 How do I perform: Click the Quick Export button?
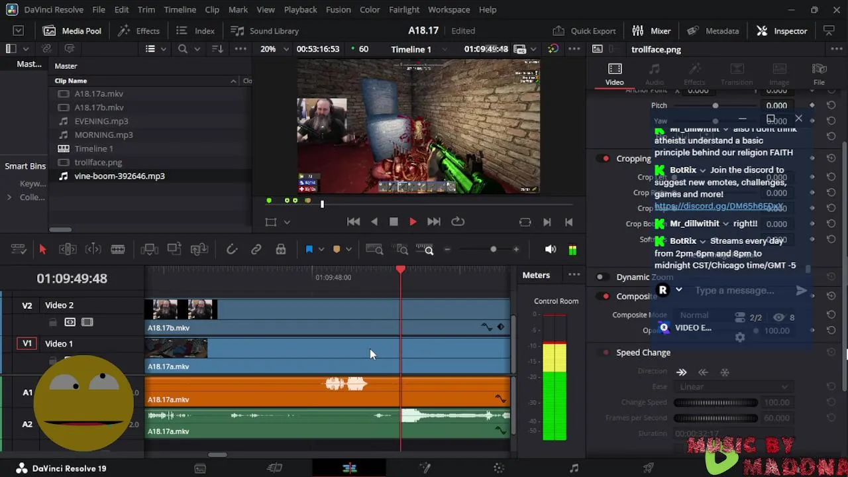click(584, 31)
